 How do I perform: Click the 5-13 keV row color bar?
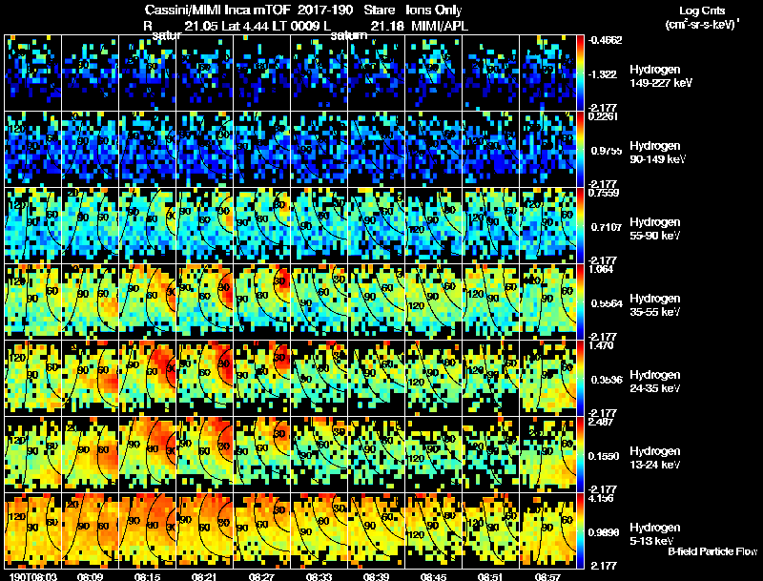580,530
